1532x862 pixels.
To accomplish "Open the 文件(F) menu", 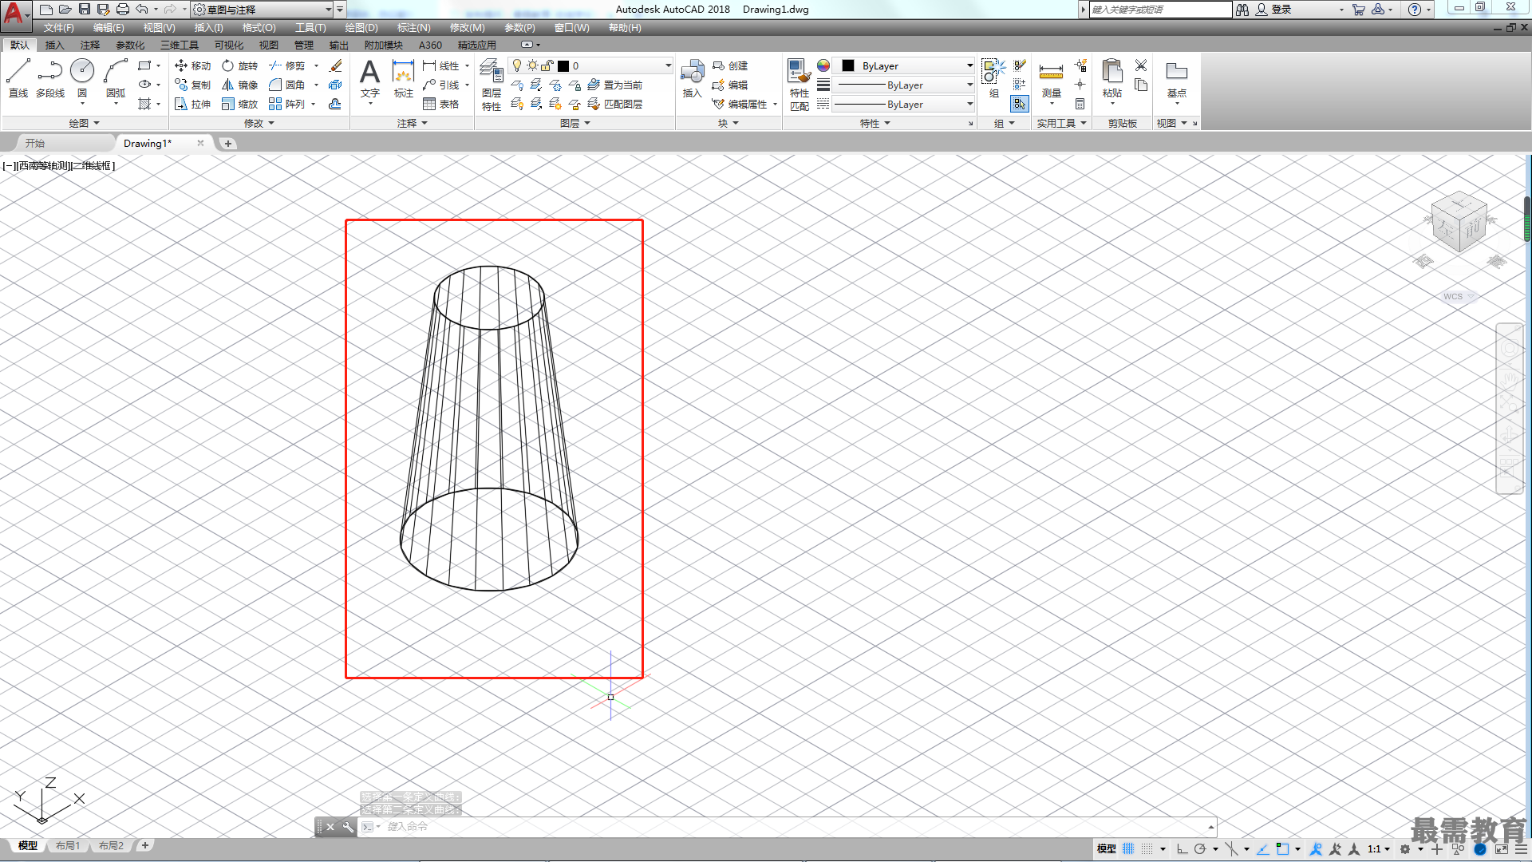I will pos(59,28).
